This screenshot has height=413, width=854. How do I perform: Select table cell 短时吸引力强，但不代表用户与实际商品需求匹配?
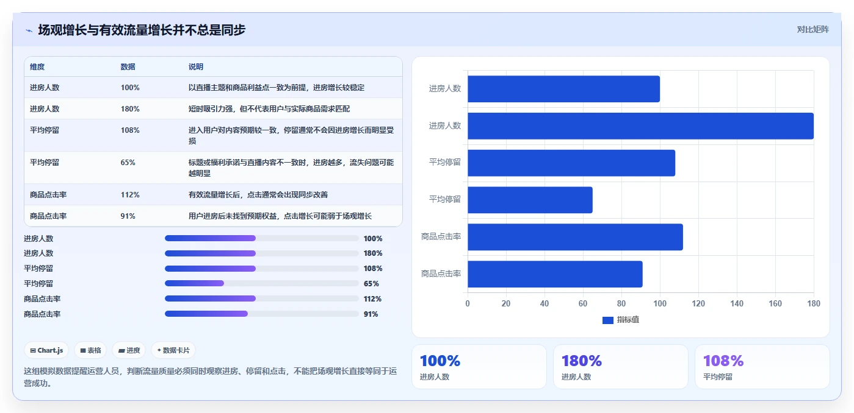coord(269,109)
